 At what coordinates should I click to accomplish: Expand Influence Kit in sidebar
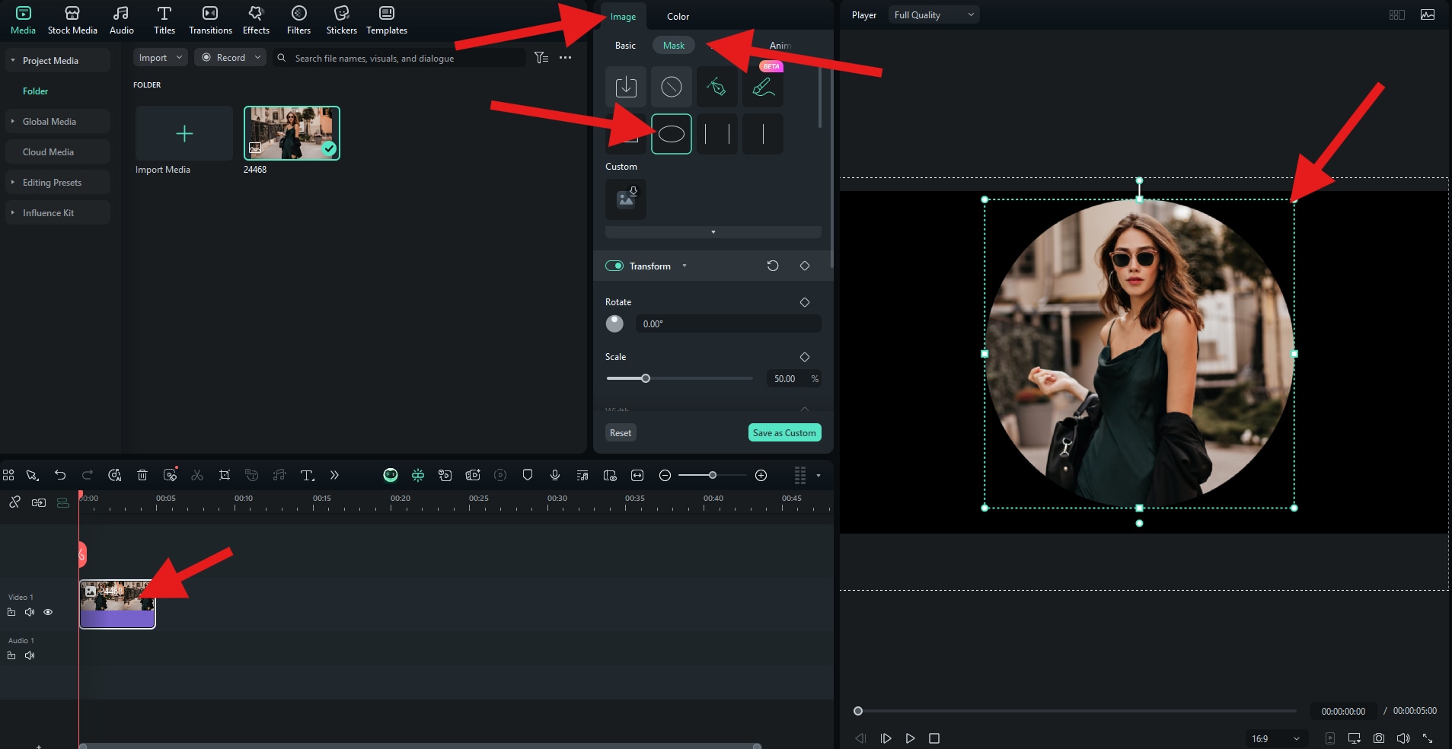(x=12, y=212)
